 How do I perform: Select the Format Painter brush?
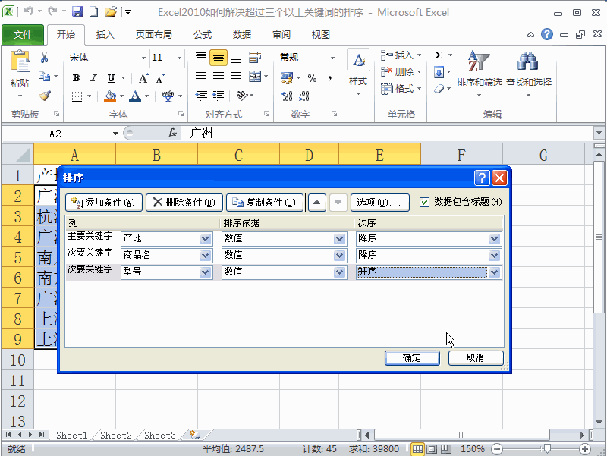pos(45,96)
